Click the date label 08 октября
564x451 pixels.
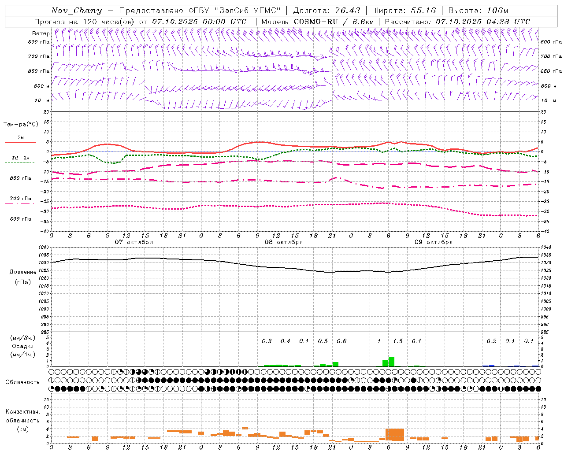click(284, 242)
